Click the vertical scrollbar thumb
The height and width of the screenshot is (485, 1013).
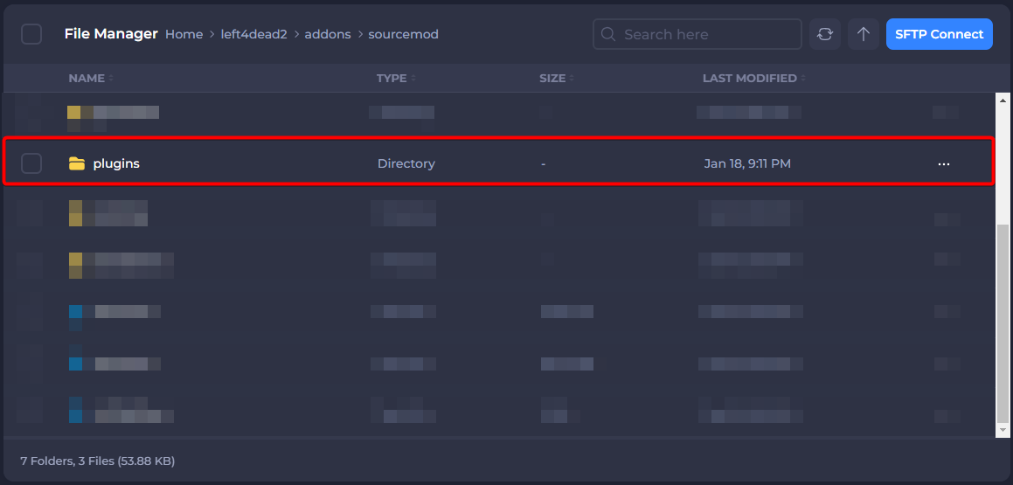(1003, 323)
